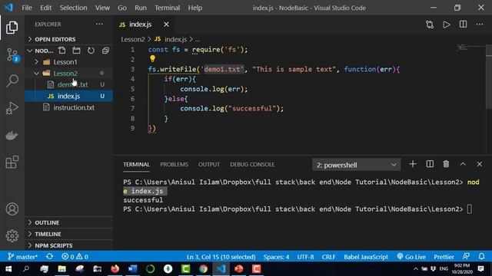
Task: Switch to the Problems tab
Action: (x=175, y=164)
